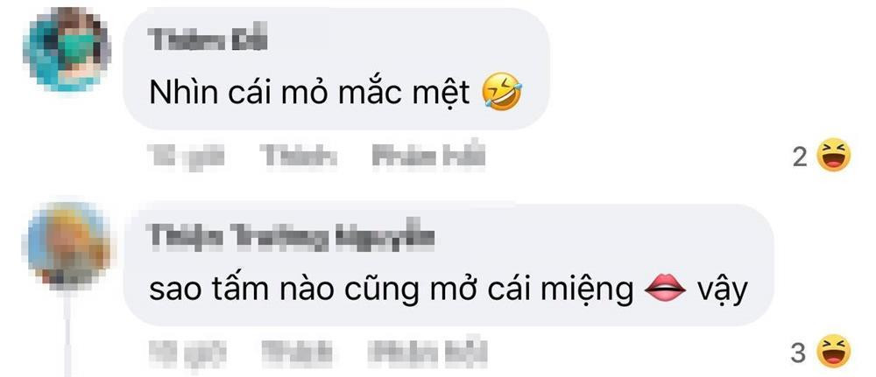Click the lips emoji in the second comment
The image size is (876, 377).
click(x=664, y=290)
